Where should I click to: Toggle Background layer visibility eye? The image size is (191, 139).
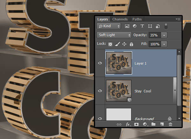(100, 119)
